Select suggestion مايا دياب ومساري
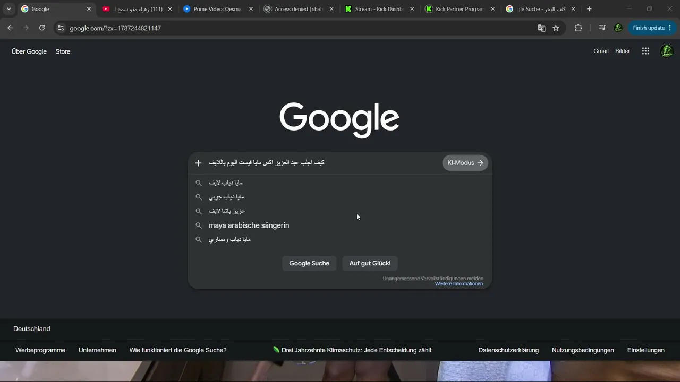This screenshot has width=680, height=382. pyautogui.click(x=340, y=239)
